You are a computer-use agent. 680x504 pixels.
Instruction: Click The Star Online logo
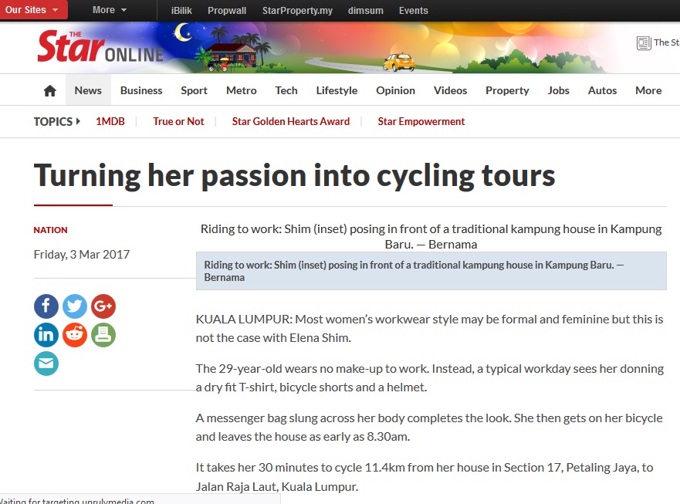click(x=100, y=46)
